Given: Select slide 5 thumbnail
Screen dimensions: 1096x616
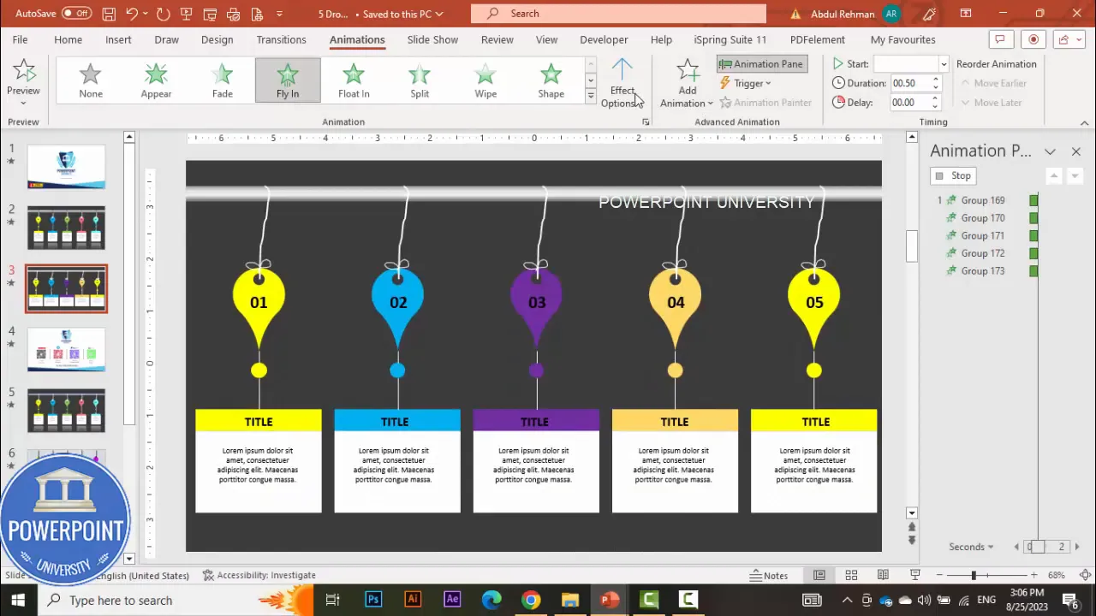Looking at the screenshot, I should point(66,411).
